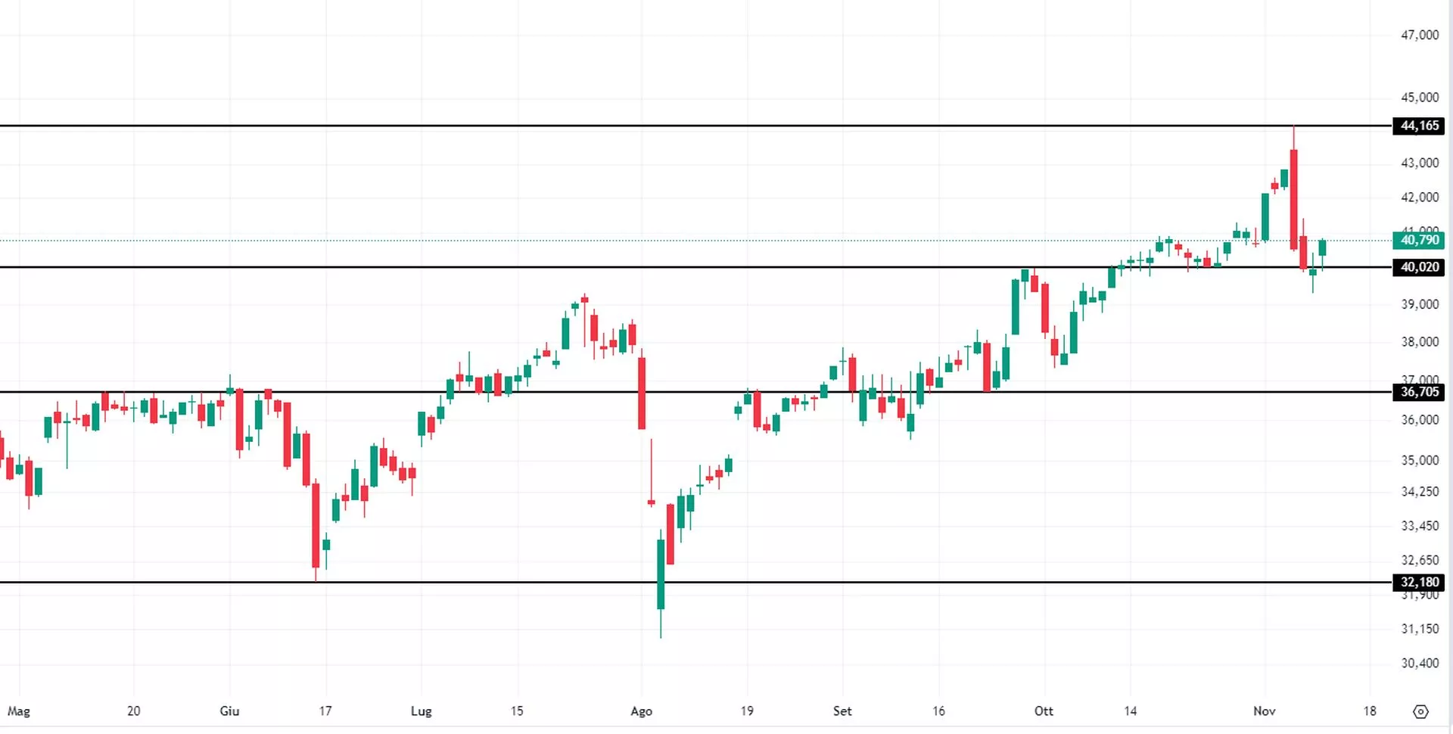Image resolution: width=1453 pixels, height=734 pixels.
Task: Select the 45,000 price axis value
Action: (x=1419, y=98)
